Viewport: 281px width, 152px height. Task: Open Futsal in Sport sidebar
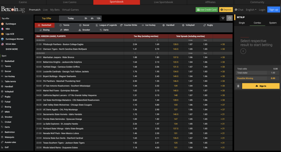[x=7, y=102]
